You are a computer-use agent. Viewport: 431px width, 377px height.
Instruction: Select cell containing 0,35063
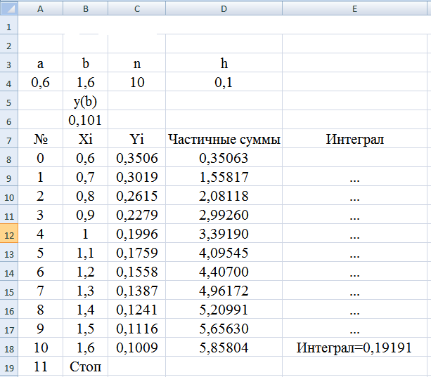coord(224,157)
